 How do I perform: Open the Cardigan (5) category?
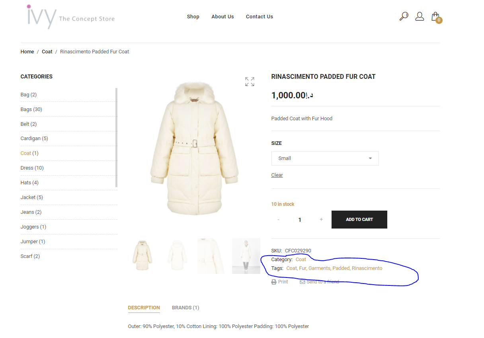(34, 139)
